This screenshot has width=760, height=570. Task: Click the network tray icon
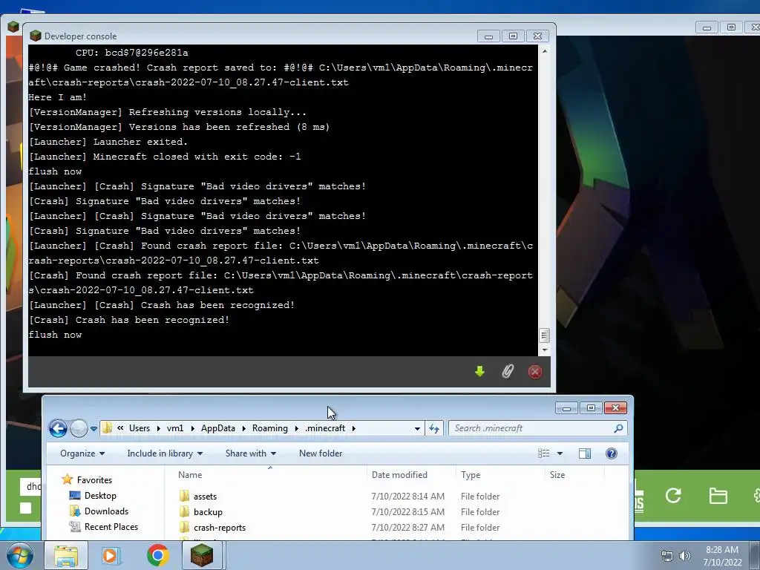[x=667, y=556]
